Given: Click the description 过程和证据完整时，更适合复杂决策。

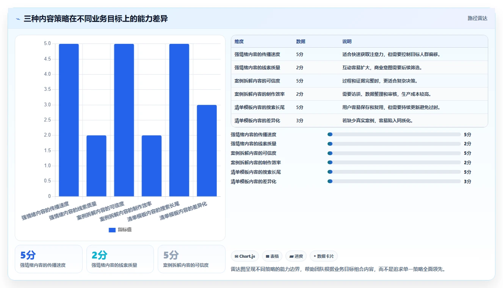Looking at the screenshot, I should click(380, 81).
